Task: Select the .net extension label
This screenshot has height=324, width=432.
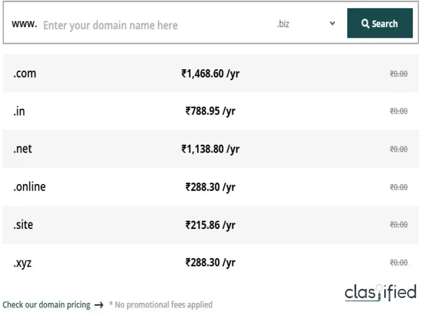Action: (x=22, y=149)
